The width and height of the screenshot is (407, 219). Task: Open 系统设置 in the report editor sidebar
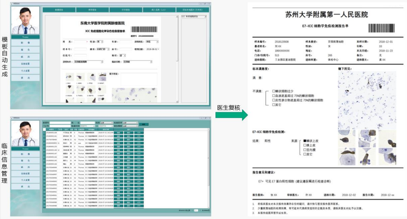(26, 64)
